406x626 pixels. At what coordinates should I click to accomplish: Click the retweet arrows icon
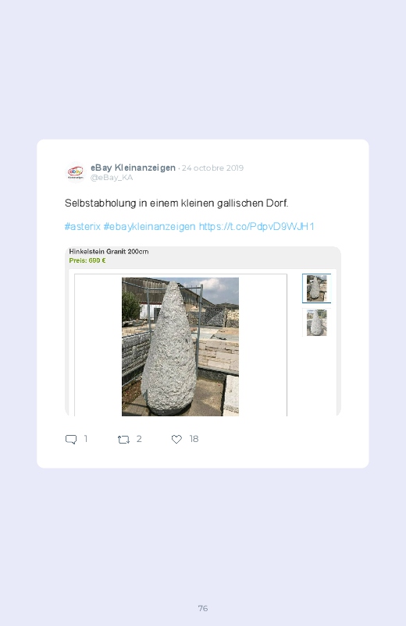point(123,440)
